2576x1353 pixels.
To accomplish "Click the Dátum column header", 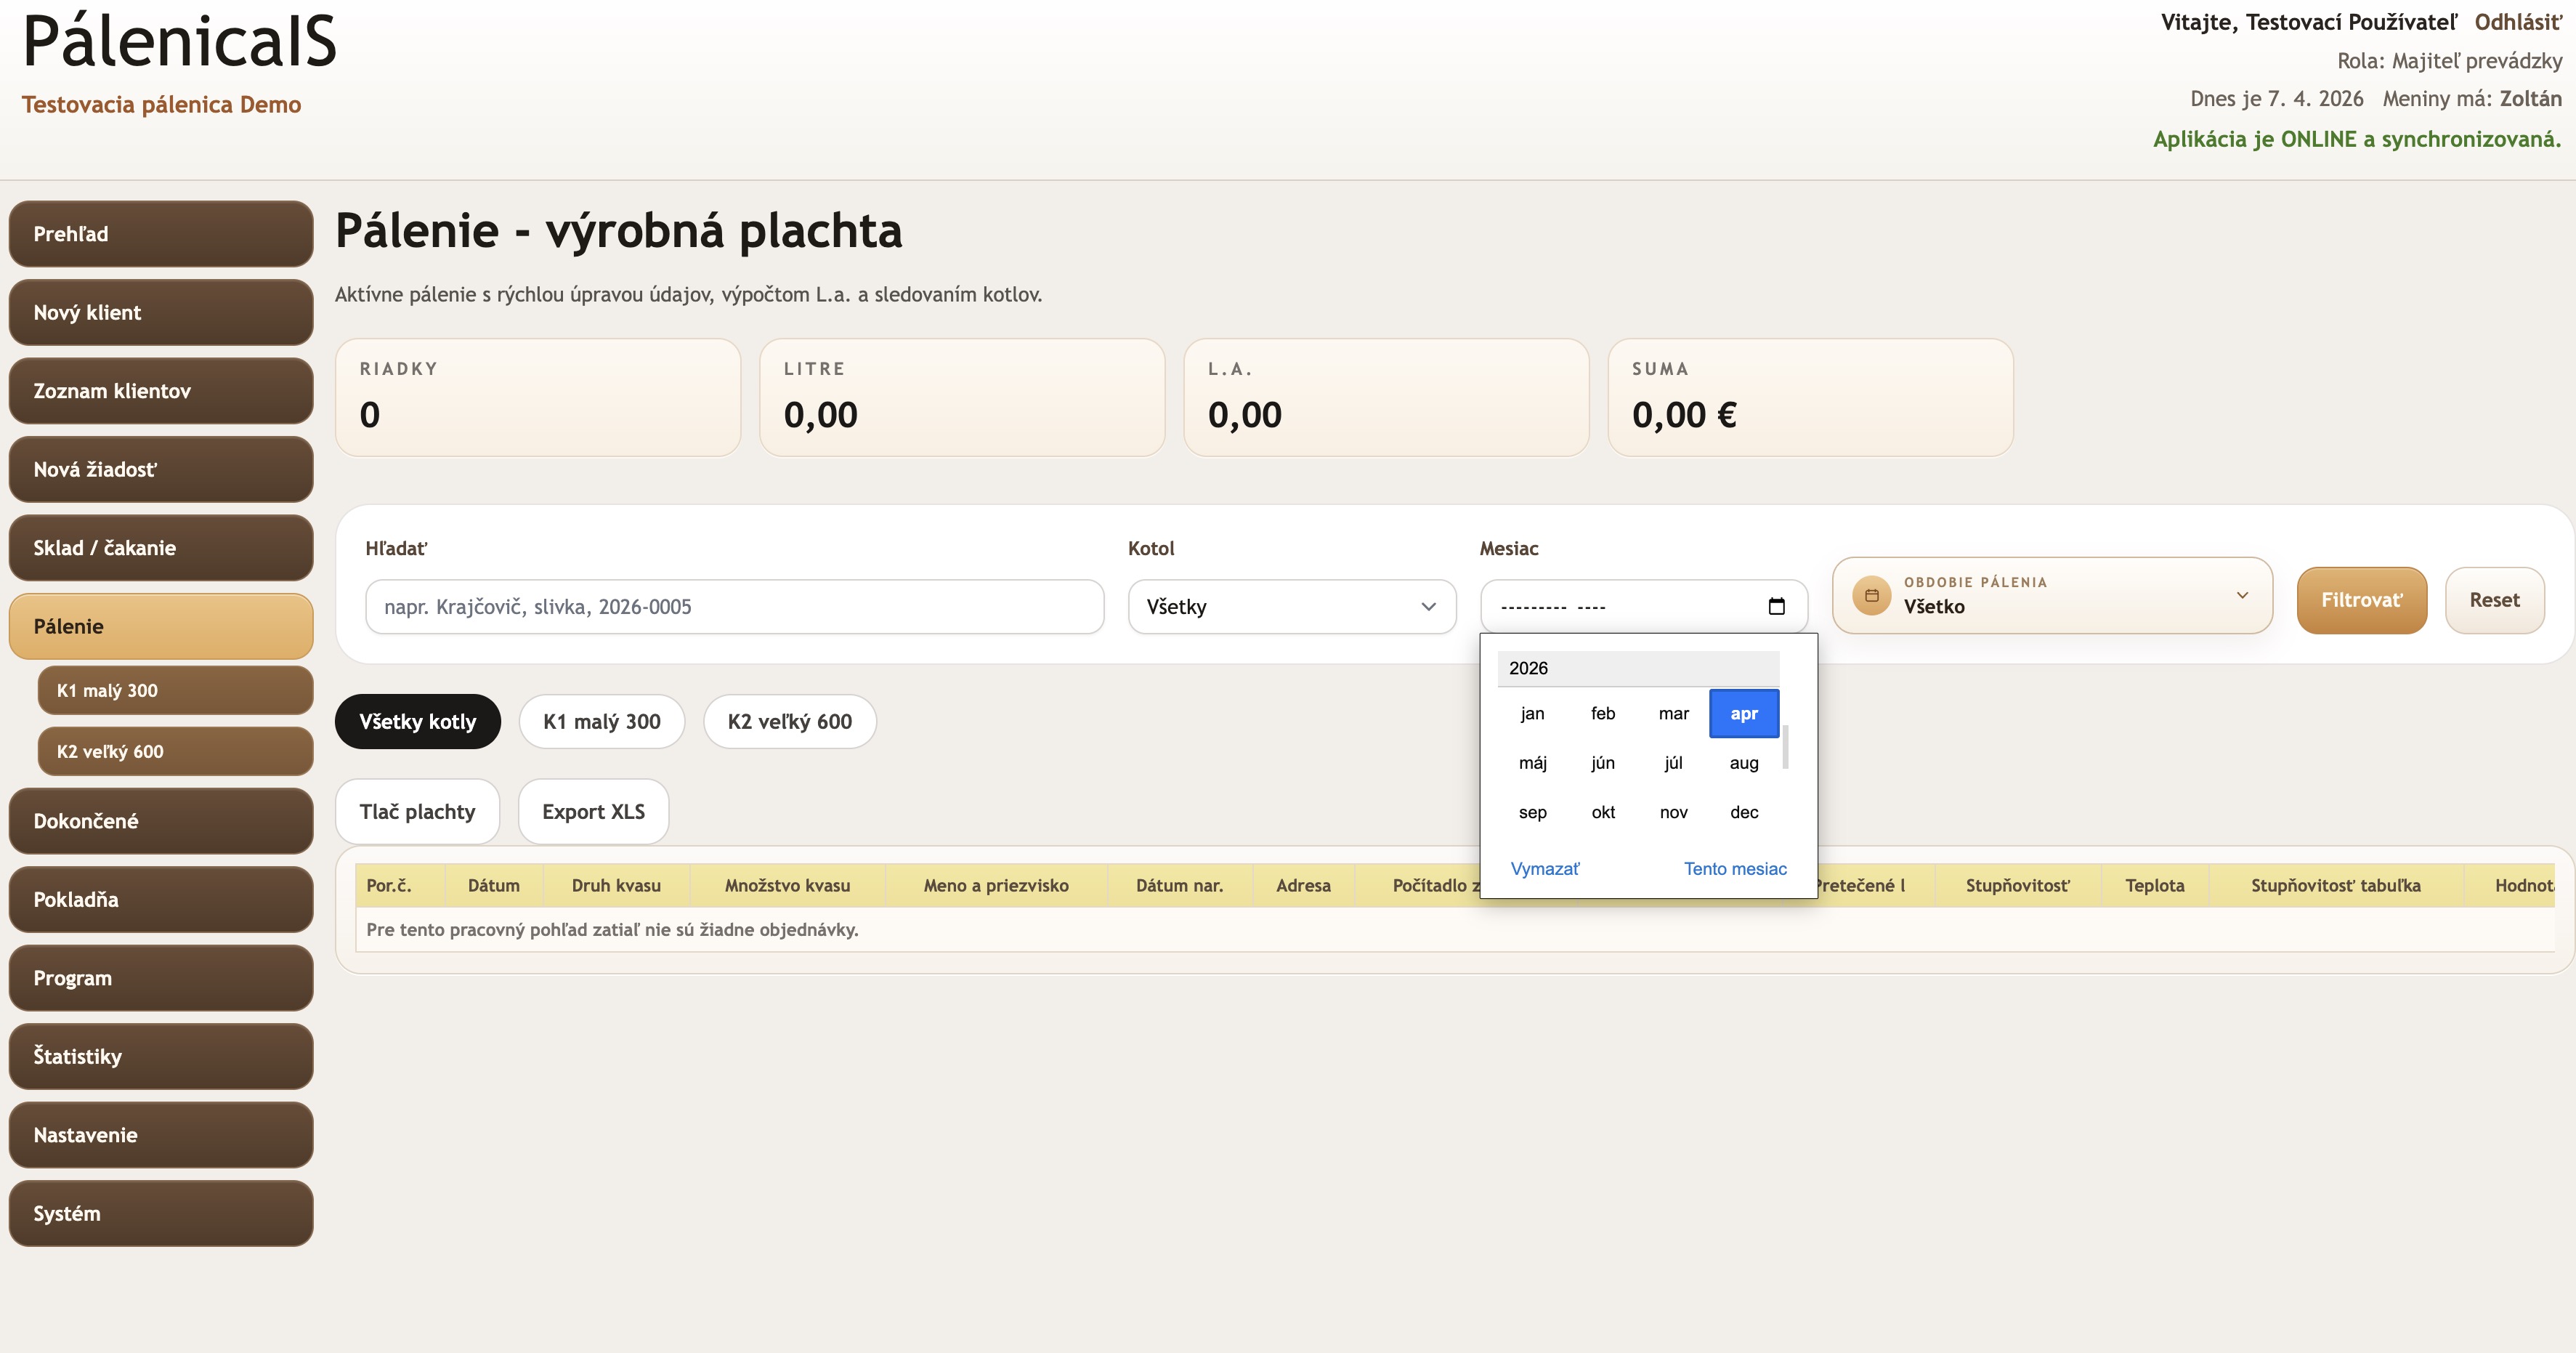I will pos(494,885).
